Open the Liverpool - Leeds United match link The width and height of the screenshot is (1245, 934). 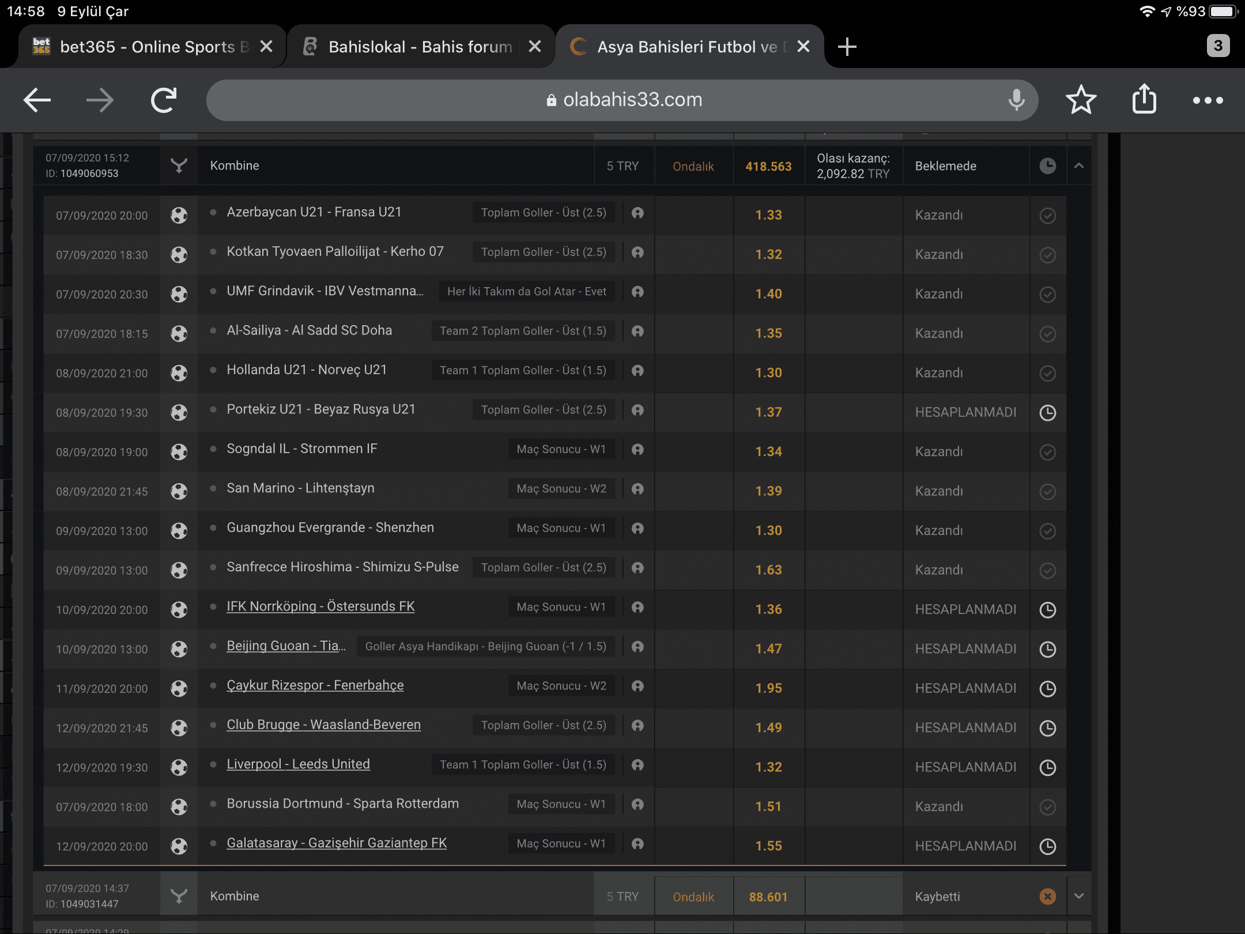pyautogui.click(x=298, y=764)
